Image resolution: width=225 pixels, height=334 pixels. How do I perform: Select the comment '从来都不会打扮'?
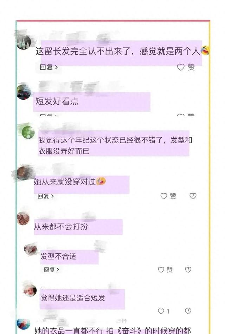[61, 226]
